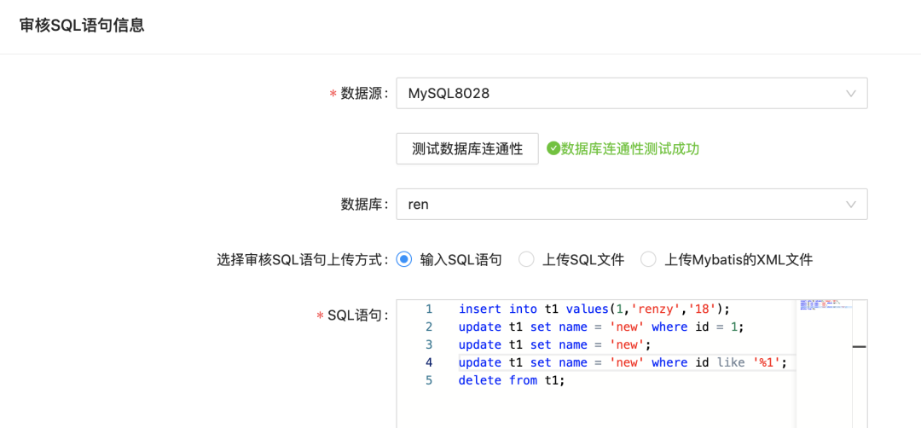The height and width of the screenshot is (428, 921).
Task: Click 数据库连通性测试成功 status text
Action: tap(629, 148)
